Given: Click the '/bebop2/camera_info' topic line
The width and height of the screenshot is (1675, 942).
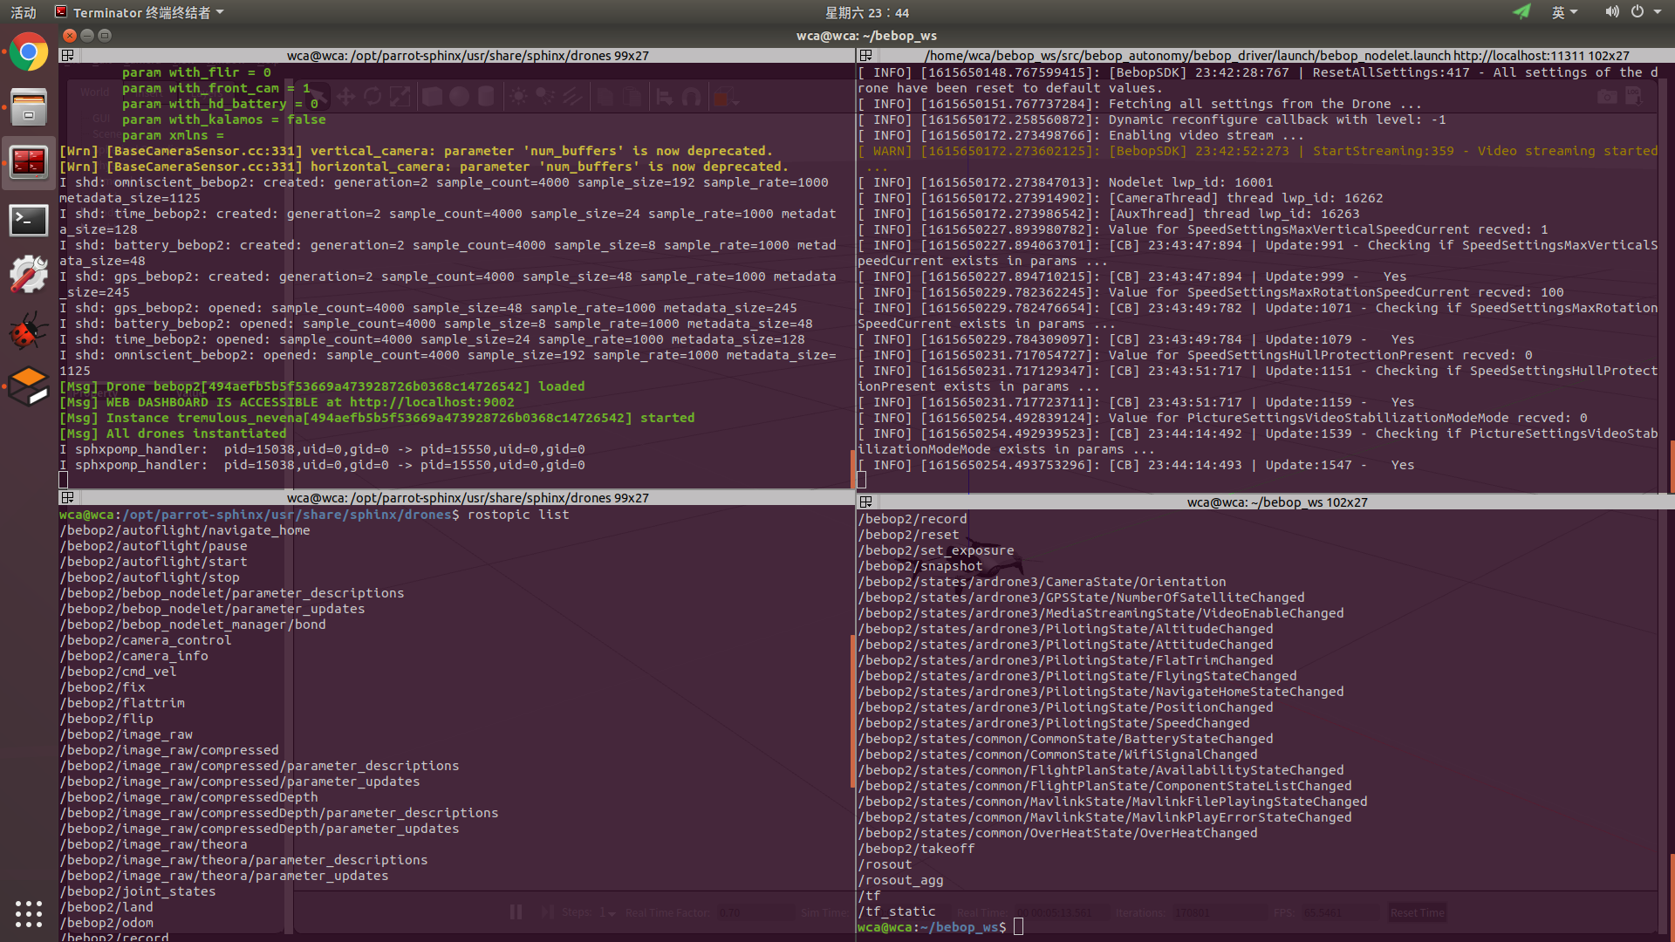Looking at the screenshot, I should 133,656.
